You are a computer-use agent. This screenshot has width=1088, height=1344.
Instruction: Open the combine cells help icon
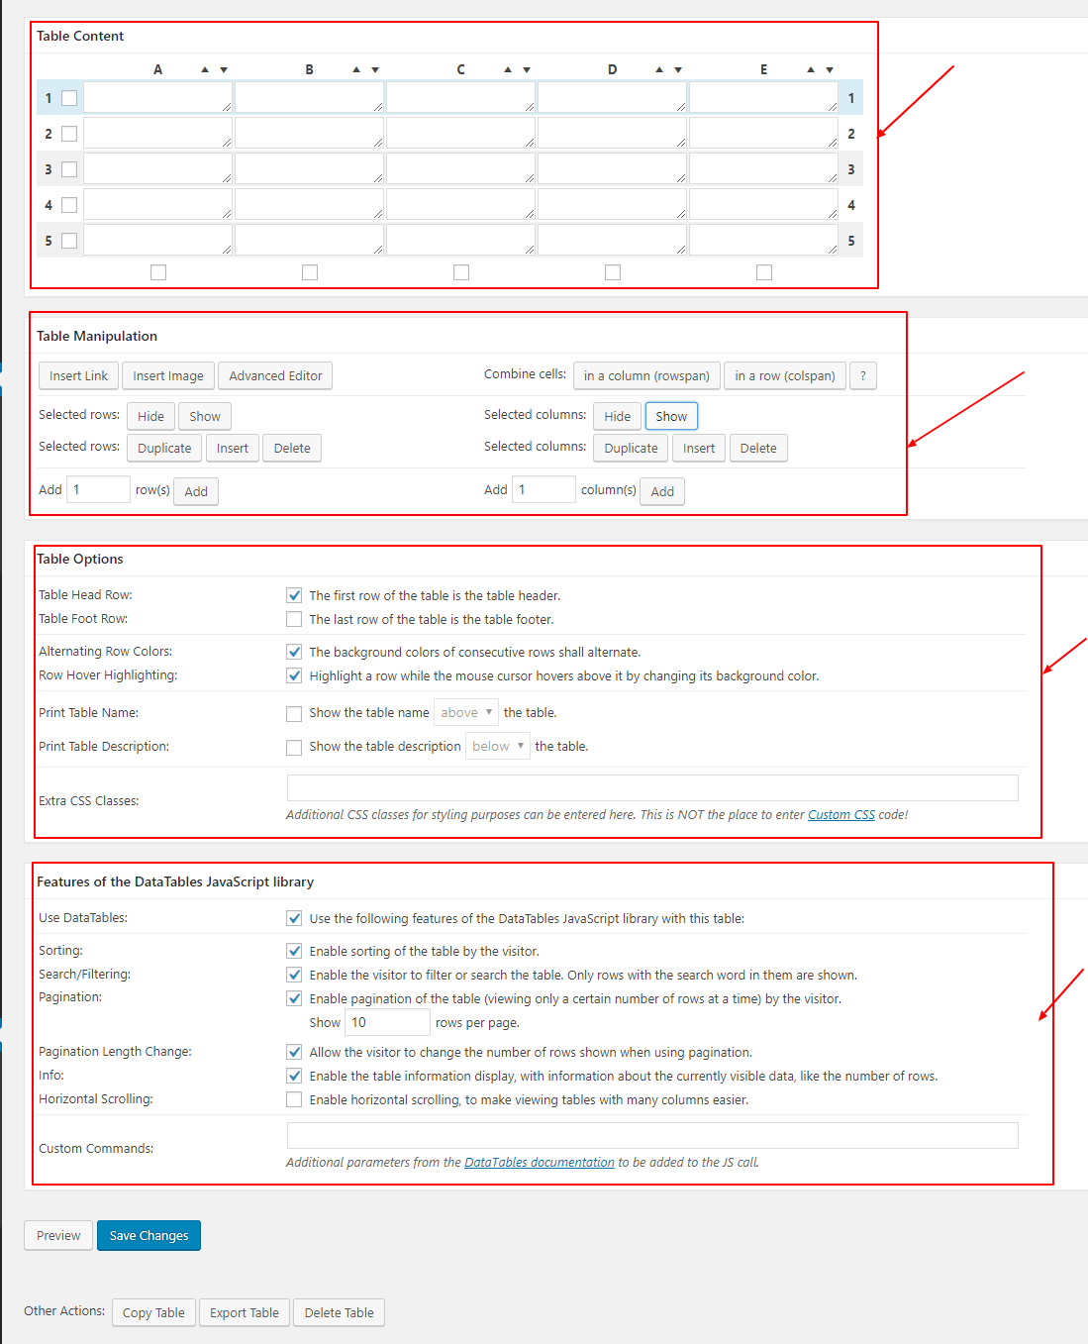pos(862,375)
